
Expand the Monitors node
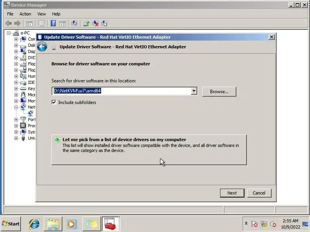point(16,101)
